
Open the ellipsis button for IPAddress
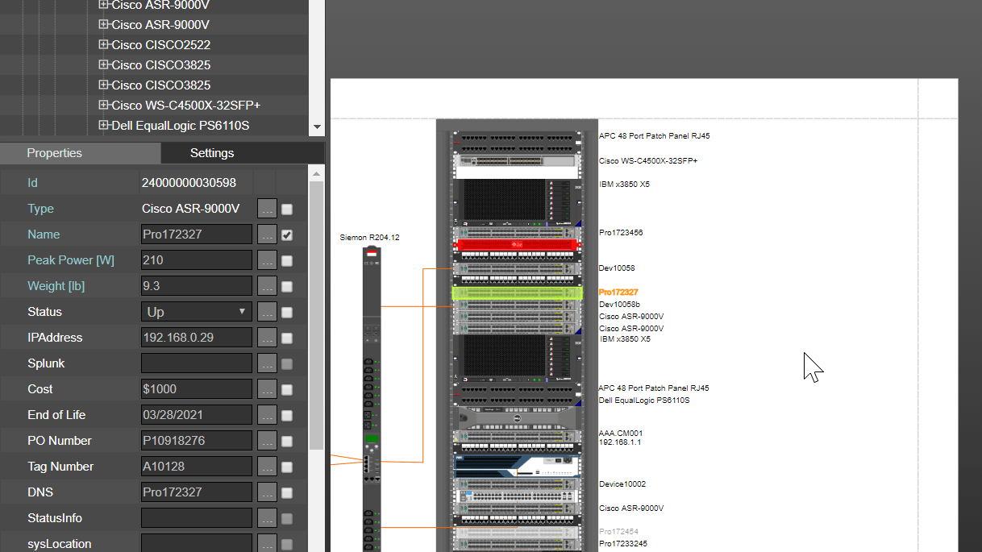(267, 338)
